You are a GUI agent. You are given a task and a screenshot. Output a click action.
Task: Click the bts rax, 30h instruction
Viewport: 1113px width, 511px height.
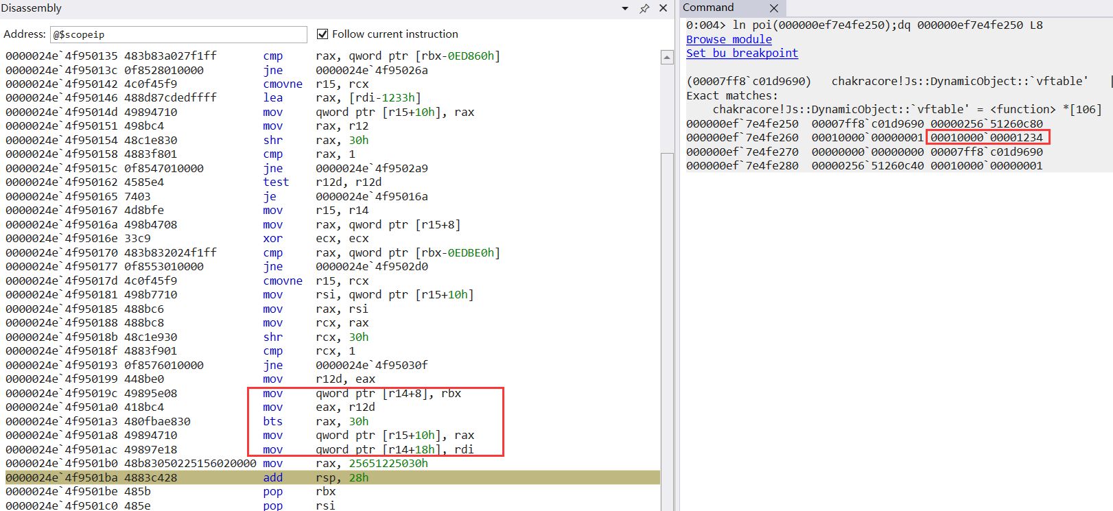(x=316, y=421)
